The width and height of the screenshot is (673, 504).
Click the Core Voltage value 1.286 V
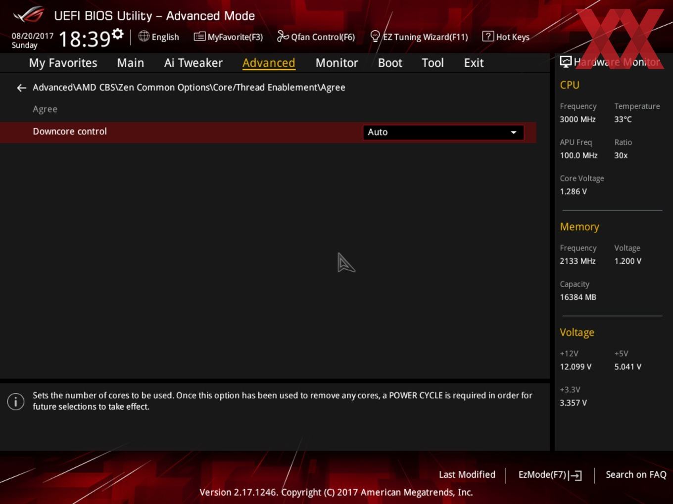(x=573, y=191)
